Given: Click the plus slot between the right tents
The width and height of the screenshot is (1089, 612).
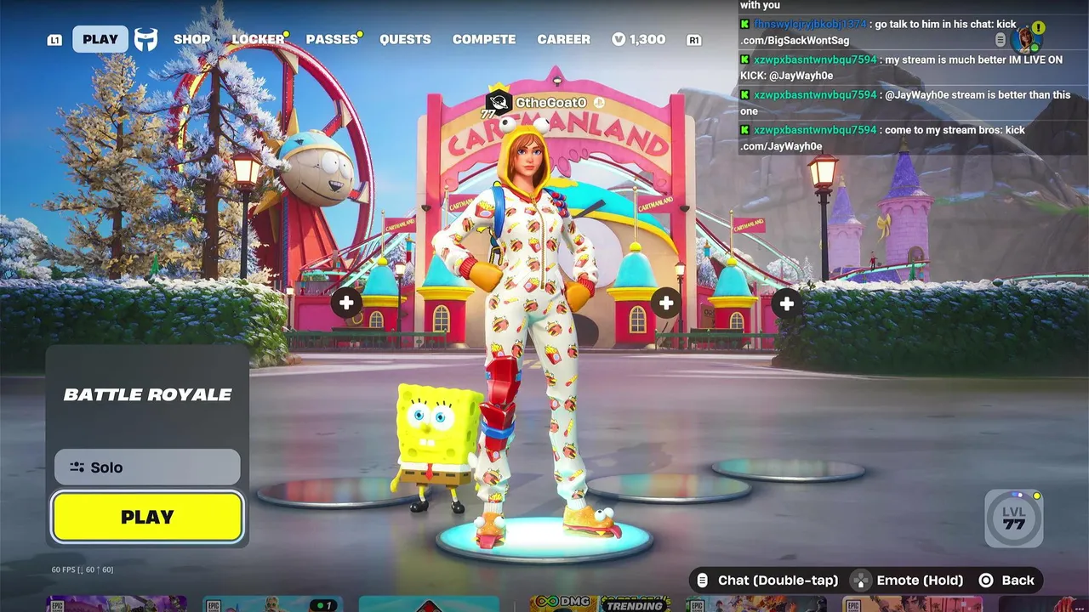Looking at the screenshot, I should 666,302.
